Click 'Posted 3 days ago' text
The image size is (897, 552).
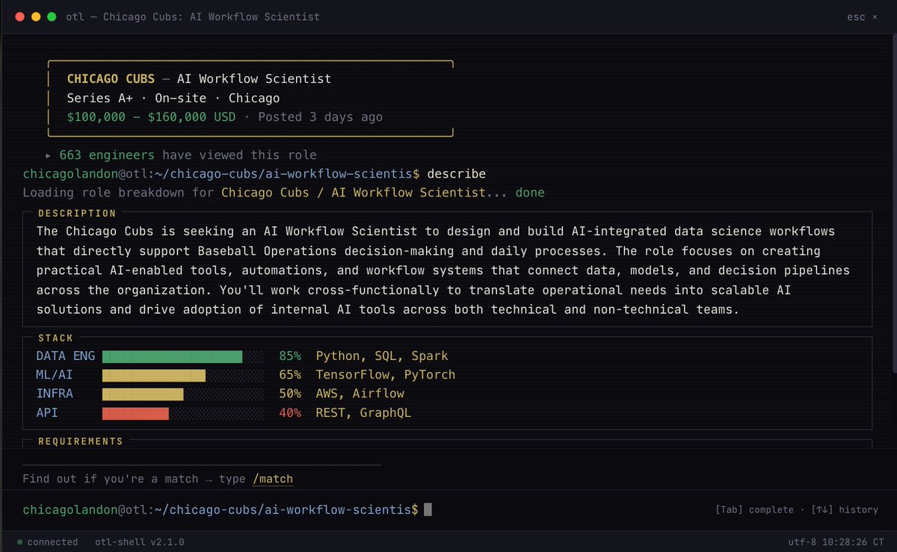[320, 117]
